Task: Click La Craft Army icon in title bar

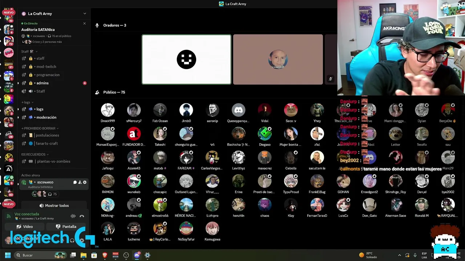Action: tap(221, 4)
